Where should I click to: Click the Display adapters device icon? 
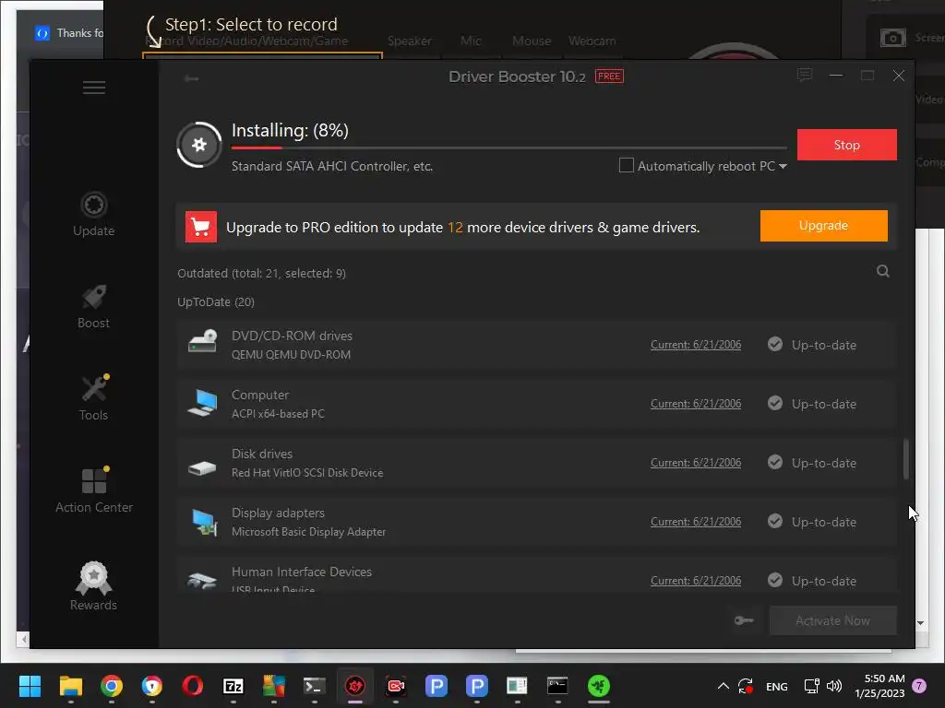click(204, 522)
